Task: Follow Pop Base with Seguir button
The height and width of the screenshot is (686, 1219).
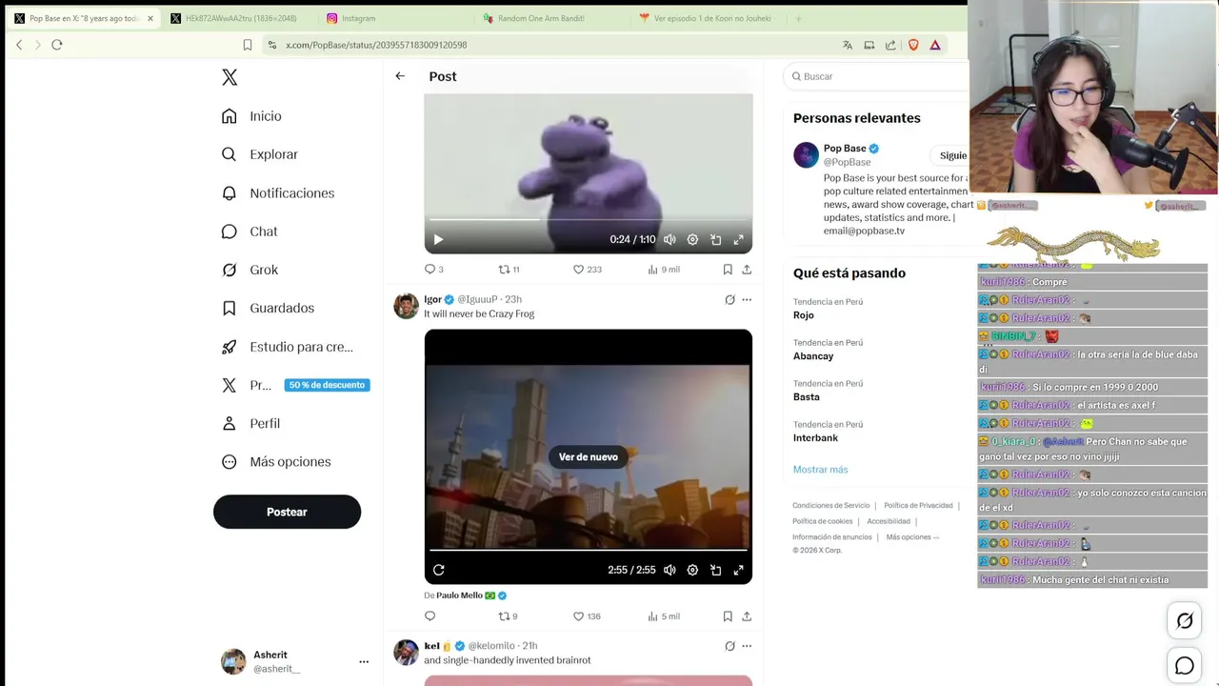Action: point(949,155)
